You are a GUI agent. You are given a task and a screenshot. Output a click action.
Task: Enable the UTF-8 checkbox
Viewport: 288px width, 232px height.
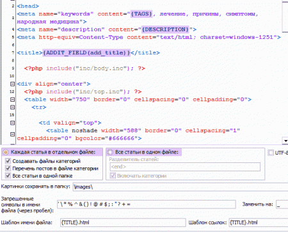271,153
